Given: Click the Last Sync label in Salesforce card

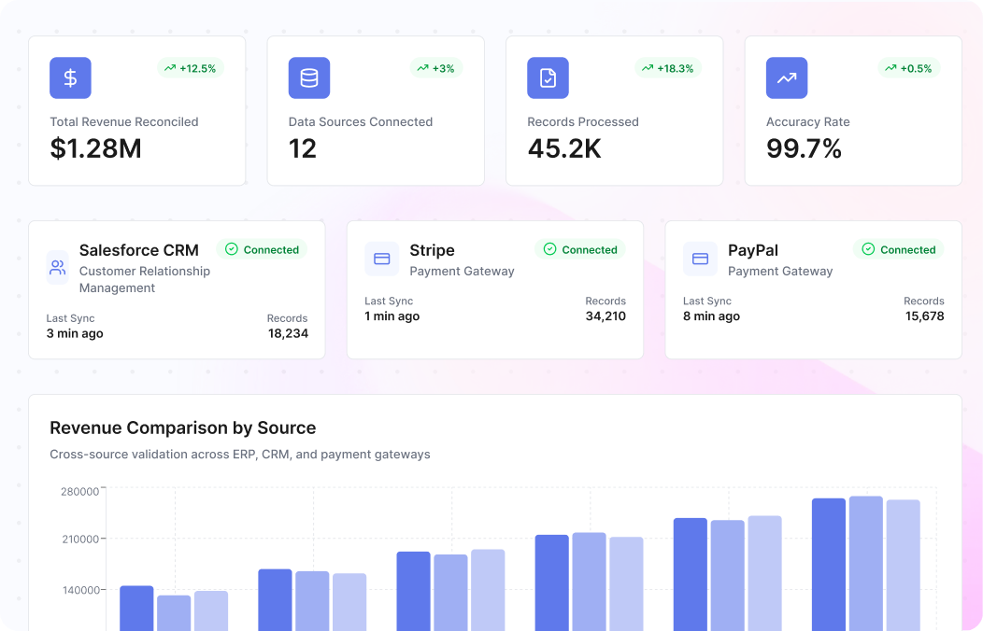Looking at the screenshot, I should pos(70,318).
